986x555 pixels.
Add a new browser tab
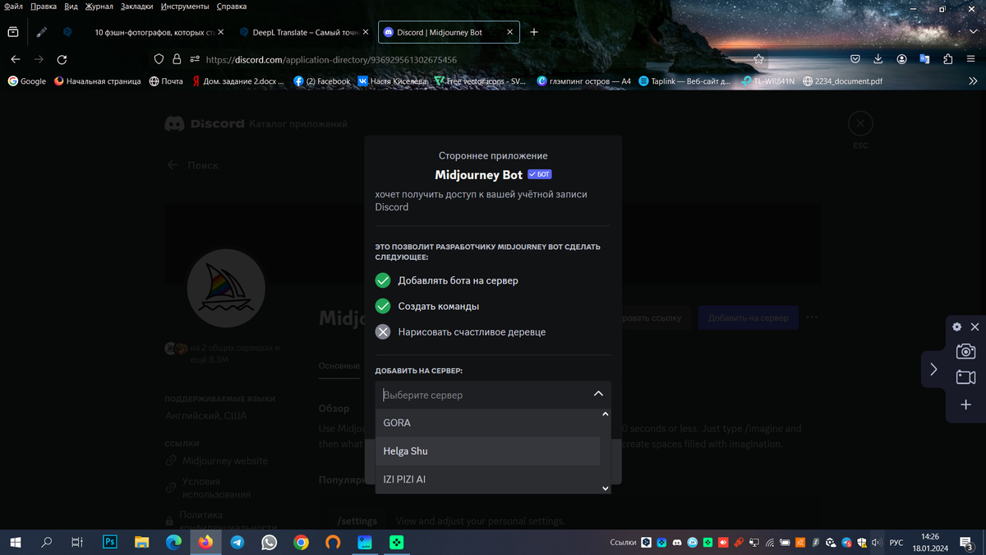coord(534,32)
